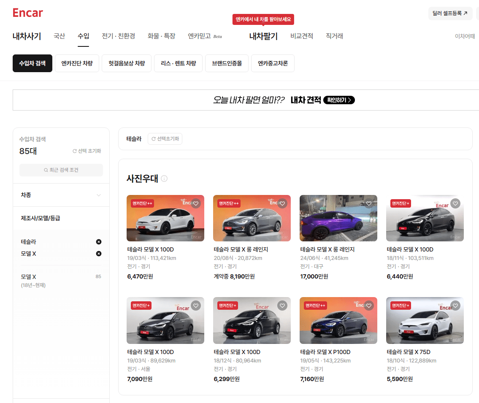Open the 19/03식 · 89,629km listing title
Image resolution: width=479 pixels, height=403 pixels.
point(150,352)
